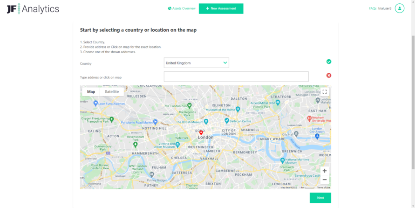Click the GREENWICH map label
415x208 pixels.
(292, 151)
